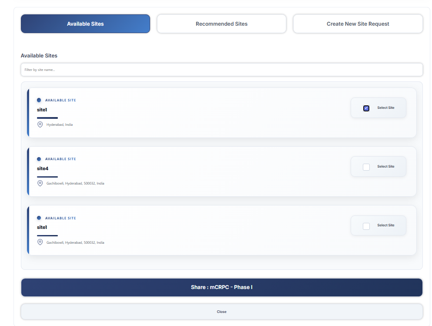Click the location pin icon on site4 card

(40, 183)
